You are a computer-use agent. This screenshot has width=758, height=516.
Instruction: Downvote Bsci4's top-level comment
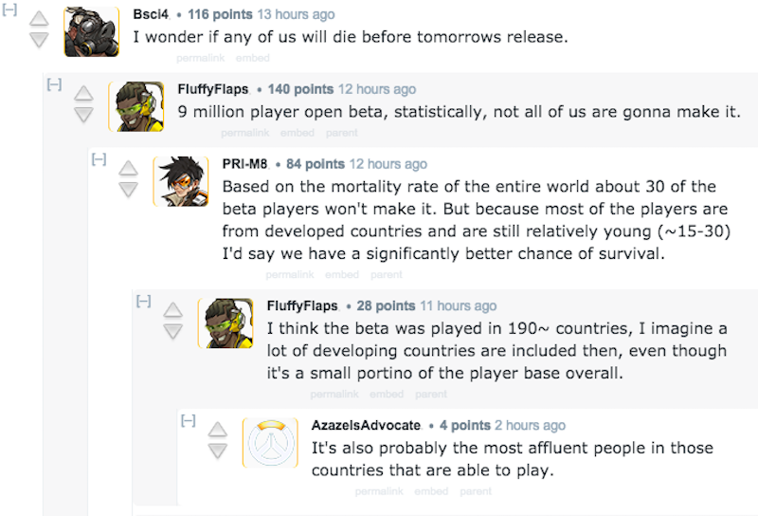point(39,39)
